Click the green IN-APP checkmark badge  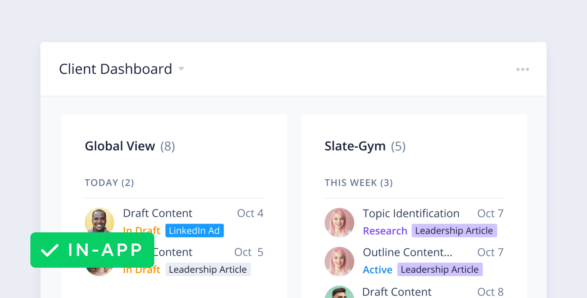coord(92,250)
